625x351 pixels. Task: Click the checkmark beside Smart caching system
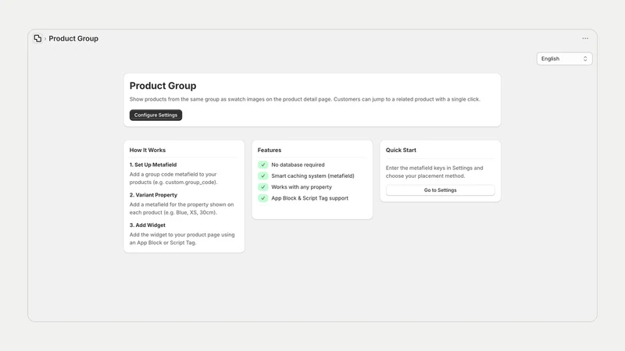(262, 176)
